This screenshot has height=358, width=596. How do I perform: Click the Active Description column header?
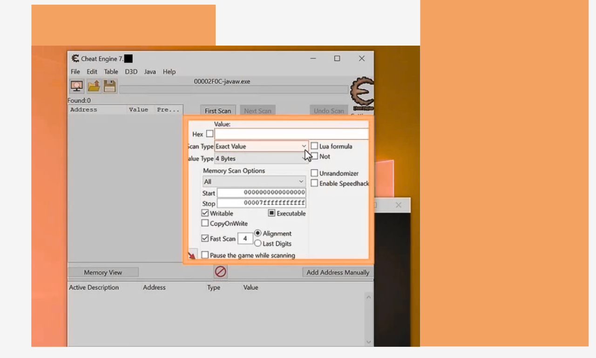(x=94, y=287)
